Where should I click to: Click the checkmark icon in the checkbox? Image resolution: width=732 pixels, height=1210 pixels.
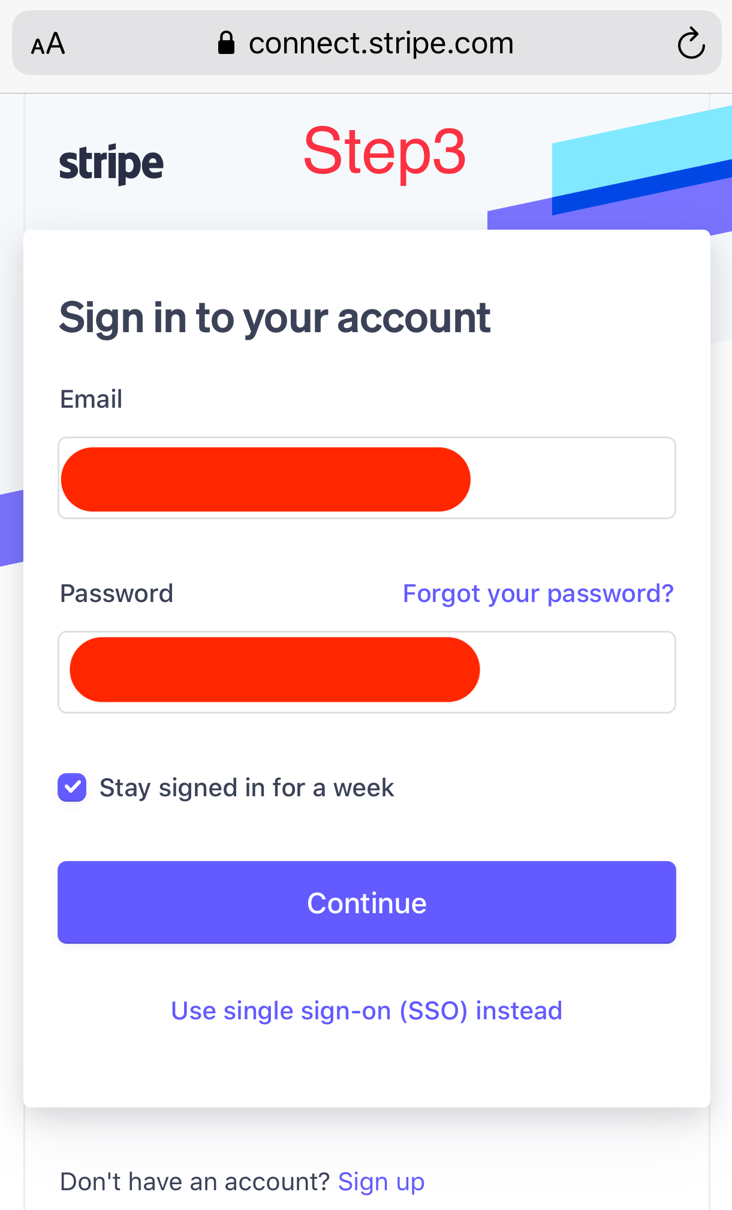[x=71, y=787]
